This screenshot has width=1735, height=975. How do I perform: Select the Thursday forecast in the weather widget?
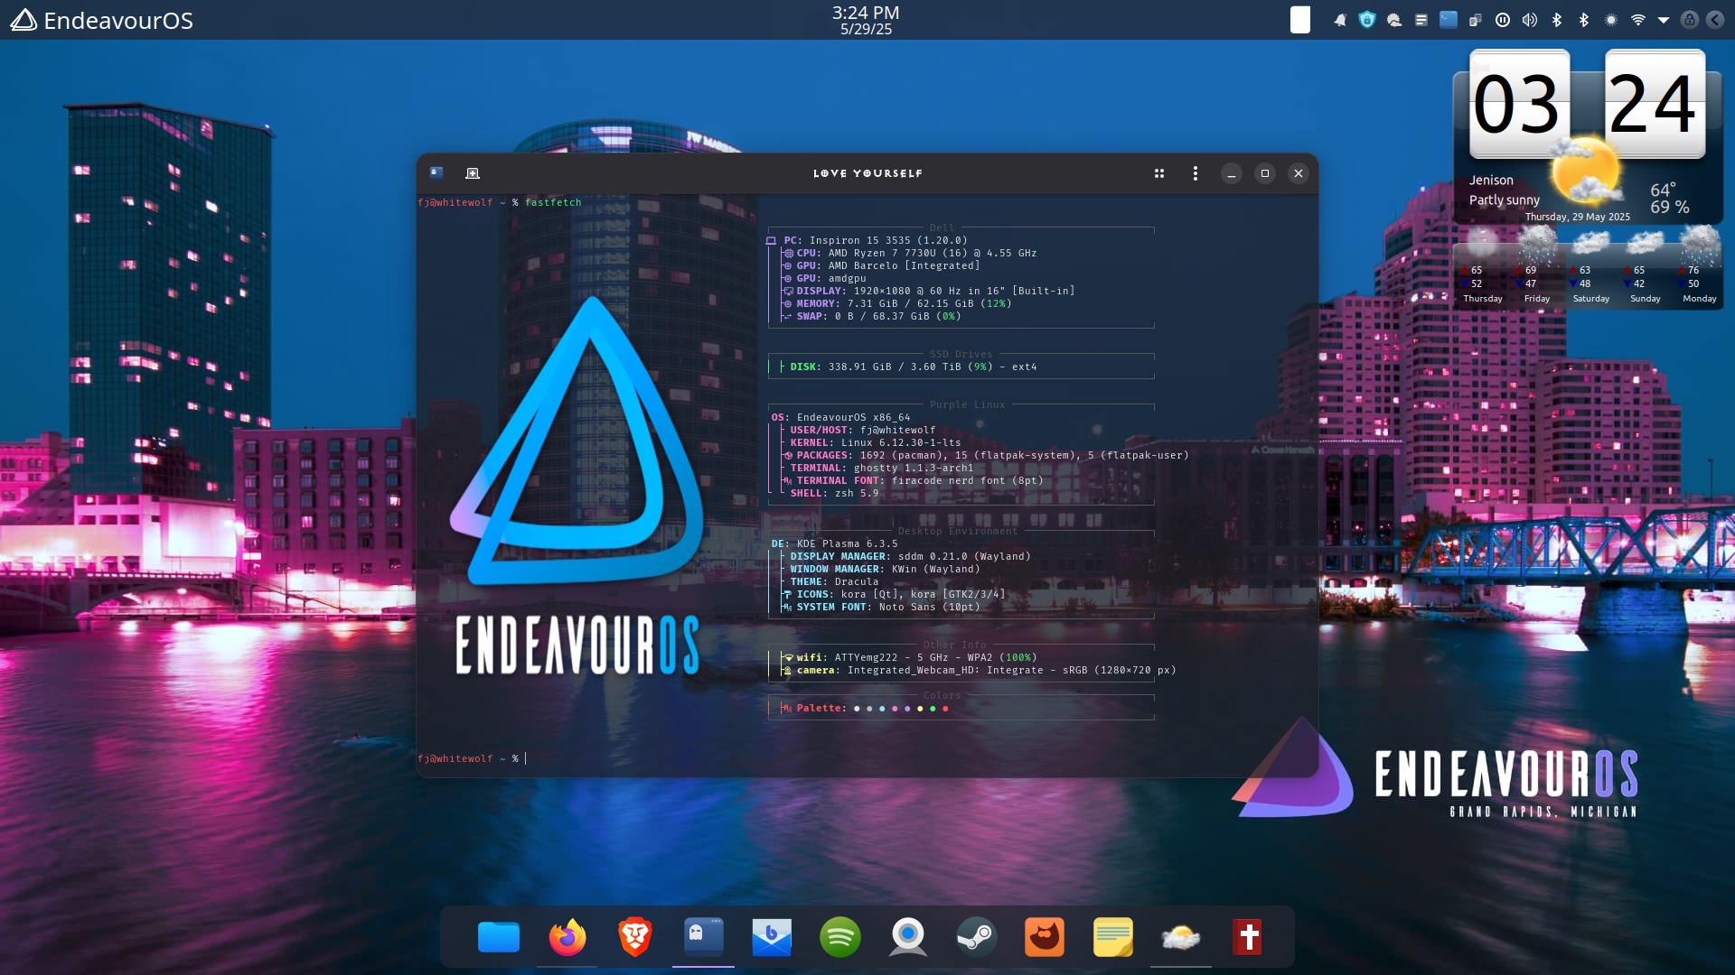tap(1483, 266)
